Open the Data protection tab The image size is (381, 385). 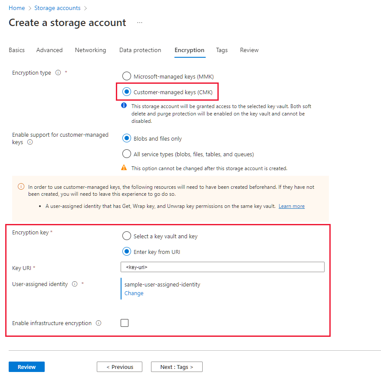coord(140,50)
